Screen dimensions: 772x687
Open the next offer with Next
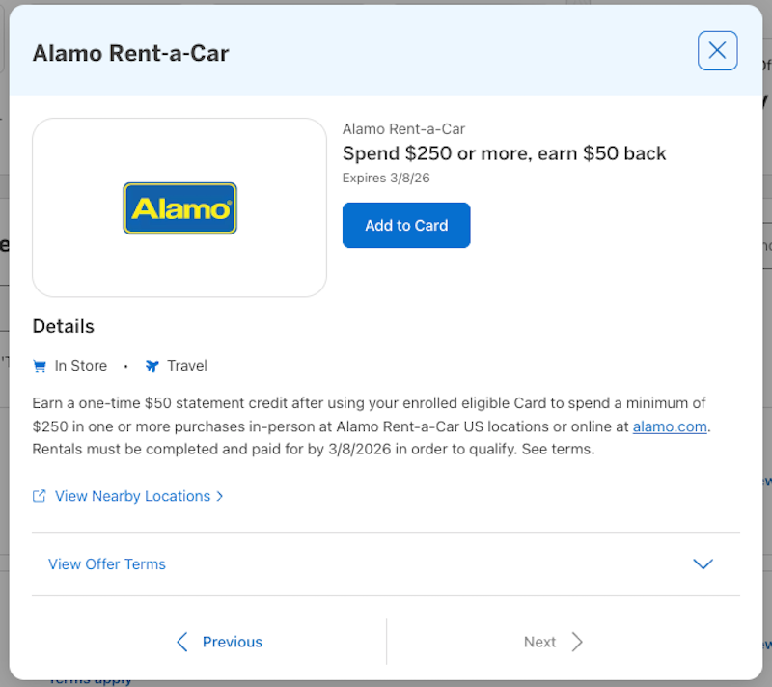click(540, 642)
